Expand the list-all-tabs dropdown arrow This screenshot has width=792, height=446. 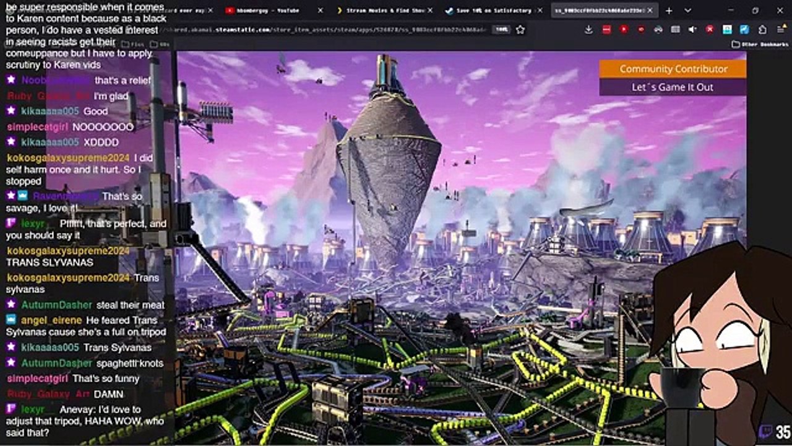688,11
